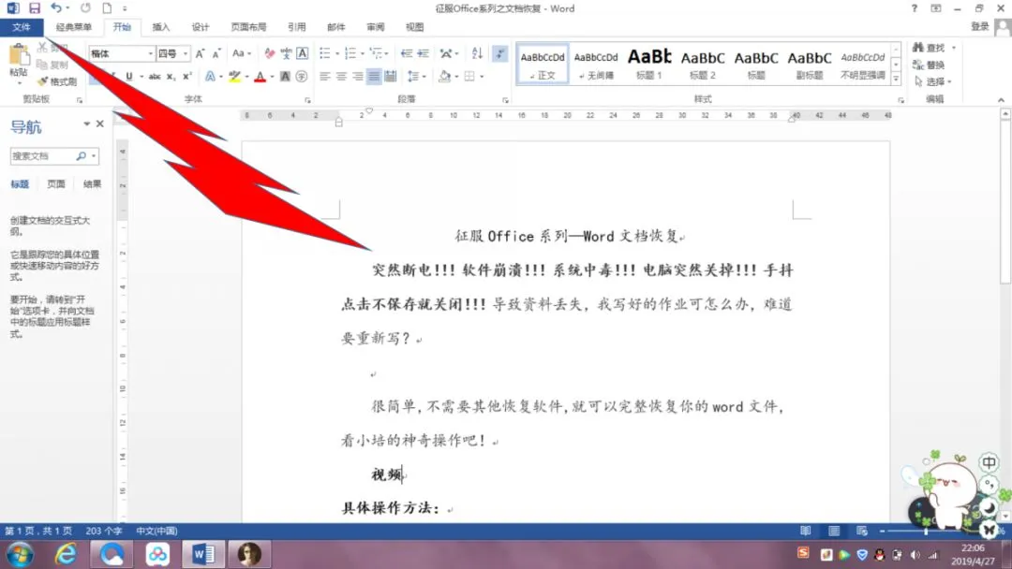Click the Help question mark icon
Image resolution: width=1012 pixels, height=569 pixels.
click(914, 8)
